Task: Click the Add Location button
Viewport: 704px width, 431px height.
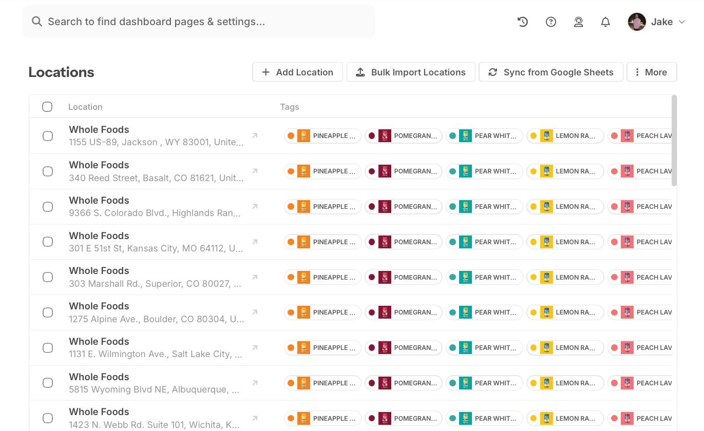Action: coord(297,72)
